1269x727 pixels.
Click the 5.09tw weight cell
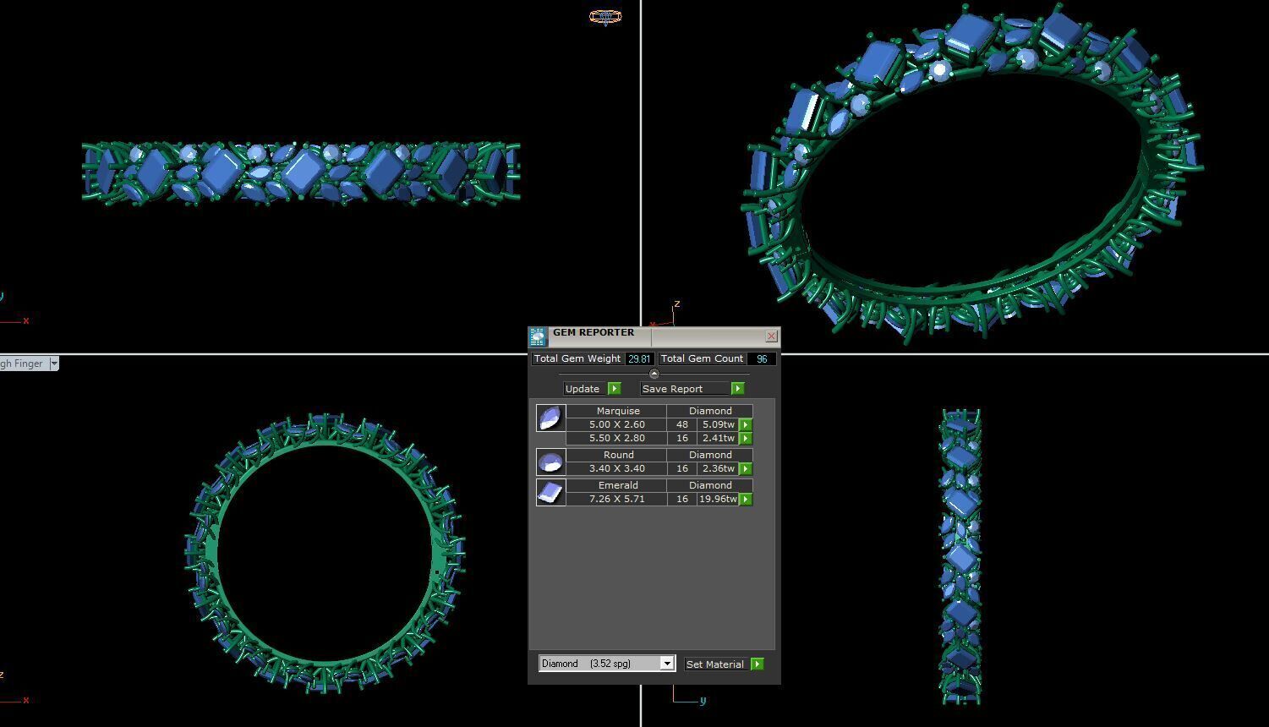click(x=718, y=424)
